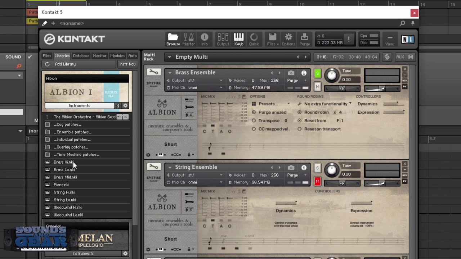The image size is (461, 259).
Task: Click the panic exclamation button
Action: click(348, 39)
